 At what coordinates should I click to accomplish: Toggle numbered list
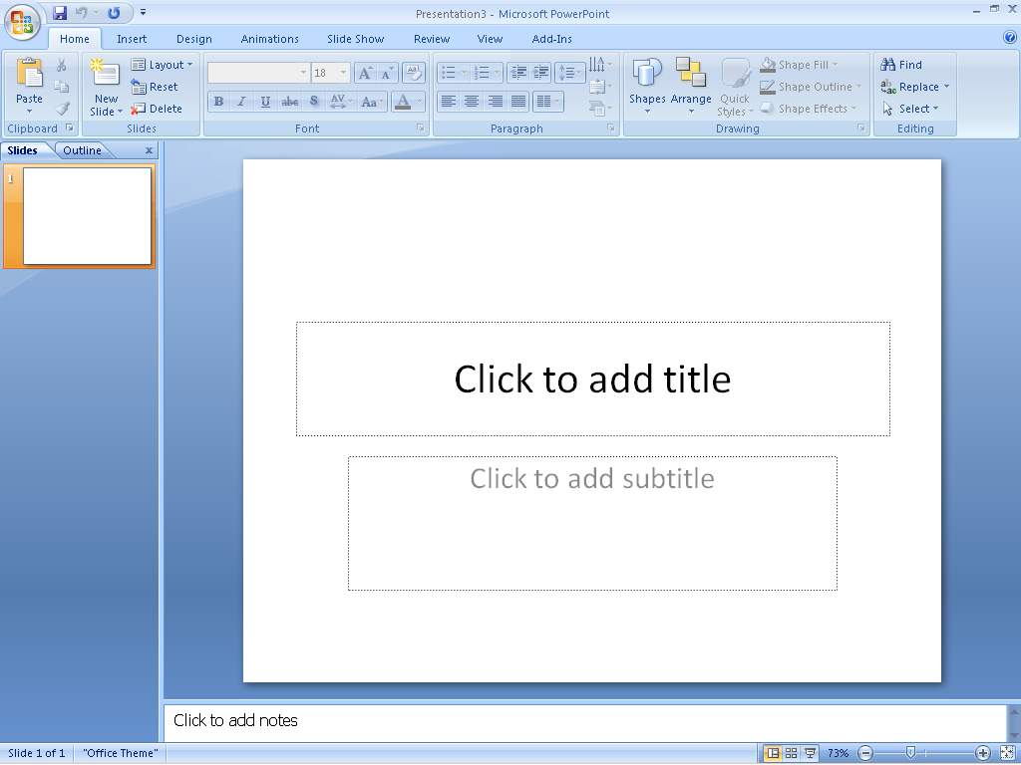click(482, 72)
